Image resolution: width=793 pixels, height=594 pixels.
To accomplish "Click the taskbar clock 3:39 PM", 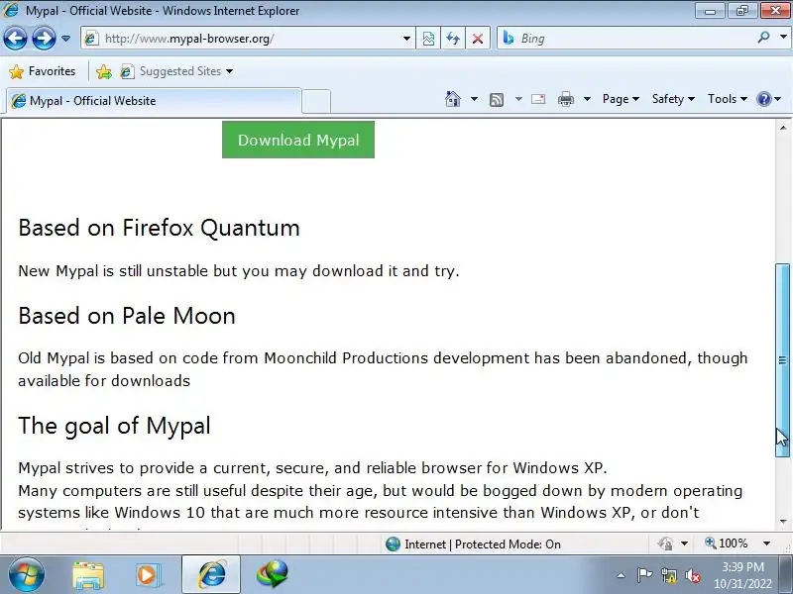I will click(742, 566).
